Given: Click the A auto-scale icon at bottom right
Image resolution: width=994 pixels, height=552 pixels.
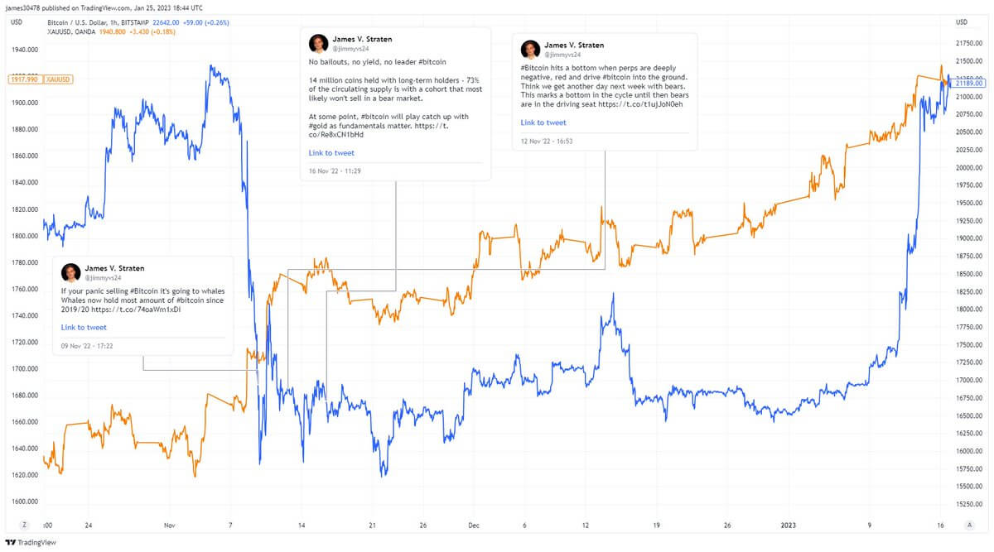Looking at the screenshot, I should tap(968, 524).
